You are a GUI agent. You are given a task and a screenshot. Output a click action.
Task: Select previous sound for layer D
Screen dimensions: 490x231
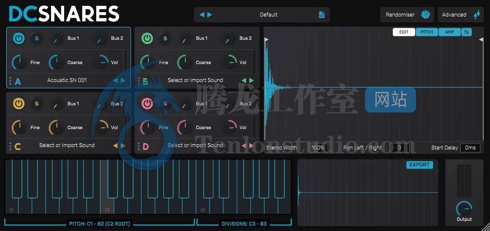click(244, 146)
